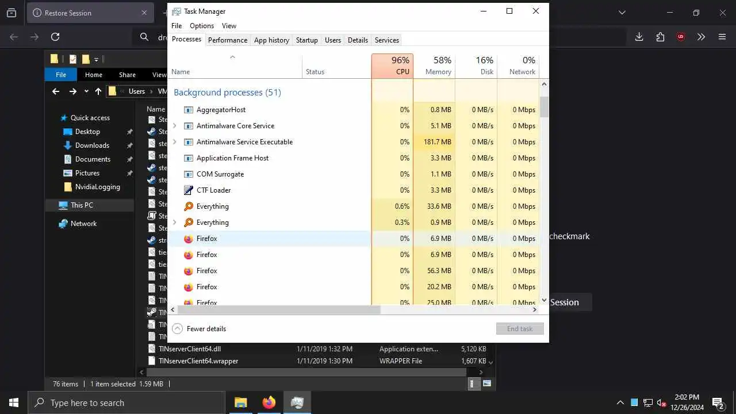Go up one folder in File Explorer
736x414 pixels.
(x=98, y=91)
